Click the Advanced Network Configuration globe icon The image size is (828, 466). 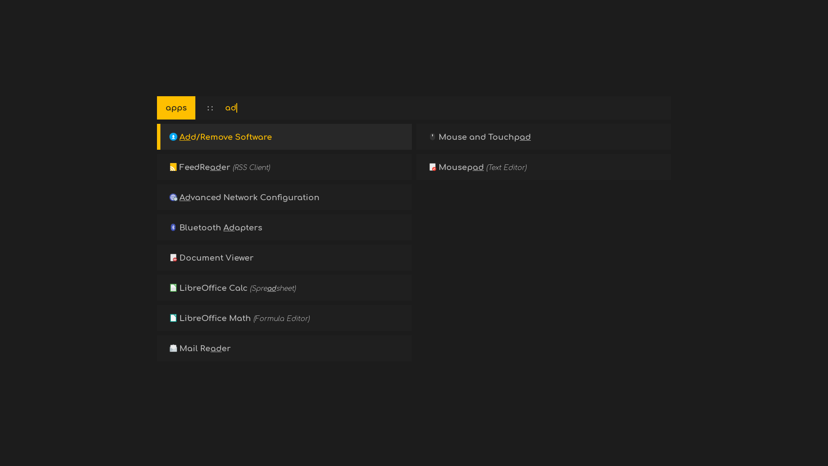[173, 197]
